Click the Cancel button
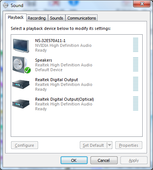The width and height of the screenshot is (153, 170). 104,160
